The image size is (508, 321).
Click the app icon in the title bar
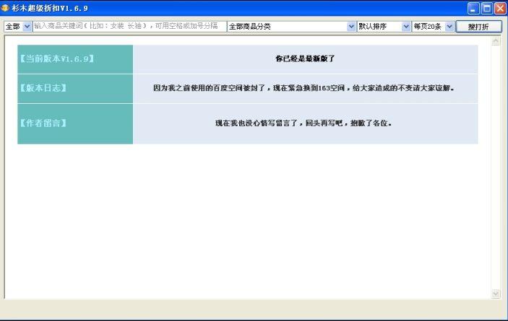pyautogui.click(x=5, y=8)
